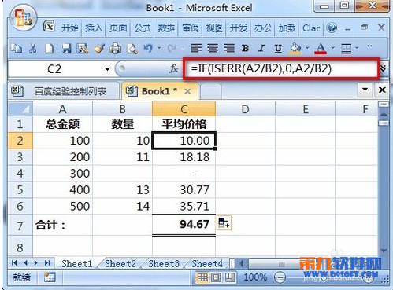Viewport: 393px width, 290px height.
Task: Click the borders icon
Action: point(346,49)
